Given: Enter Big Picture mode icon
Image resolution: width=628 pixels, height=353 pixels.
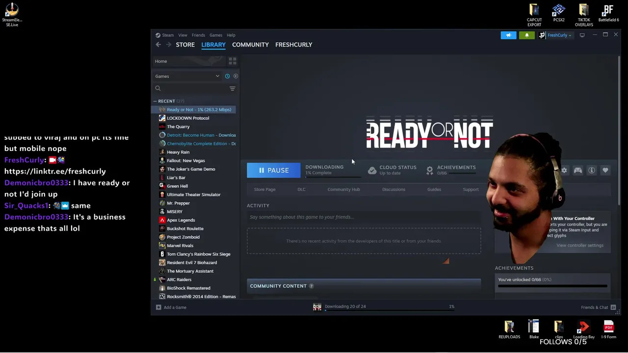Looking at the screenshot, I should [582, 35].
